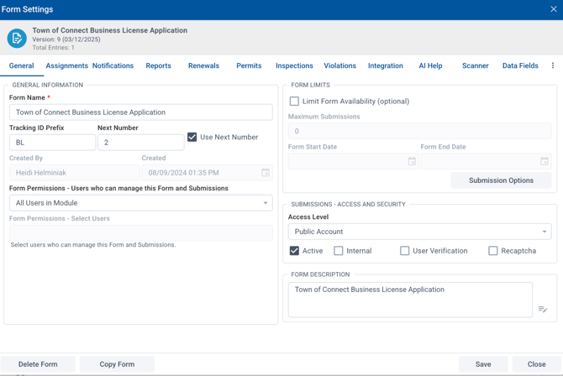Image resolution: width=563 pixels, height=376 pixels.
Task: Close the Form Settings dialog with X
Action: pyautogui.click(x=553, y=9)
